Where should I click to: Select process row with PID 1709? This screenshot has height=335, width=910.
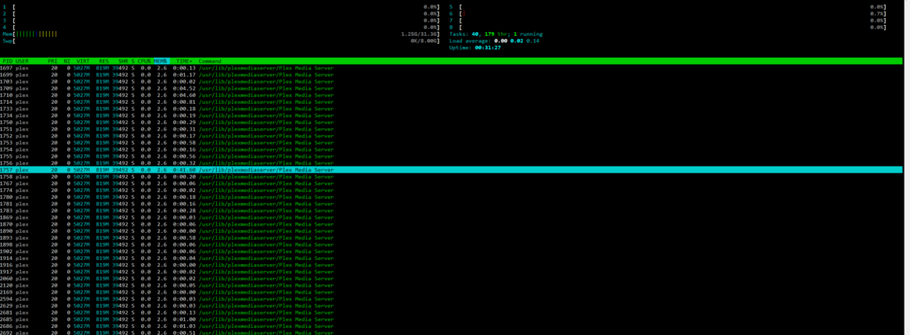(x=452, y=88)
